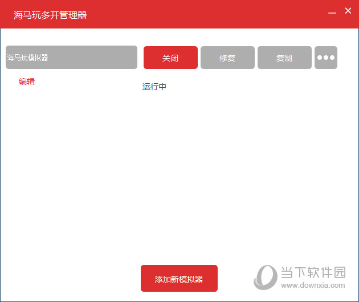Click the red 编辑 edit link
The width and height of the screenshot is (359, 302).
tap(27, 81)
